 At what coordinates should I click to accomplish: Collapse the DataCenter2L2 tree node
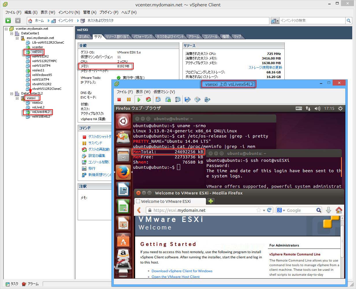coord(12,94)
